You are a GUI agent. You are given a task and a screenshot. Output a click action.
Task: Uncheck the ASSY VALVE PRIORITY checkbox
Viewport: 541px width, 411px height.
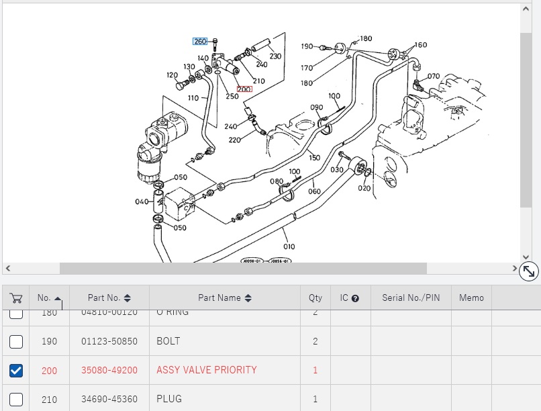(16, 370)
